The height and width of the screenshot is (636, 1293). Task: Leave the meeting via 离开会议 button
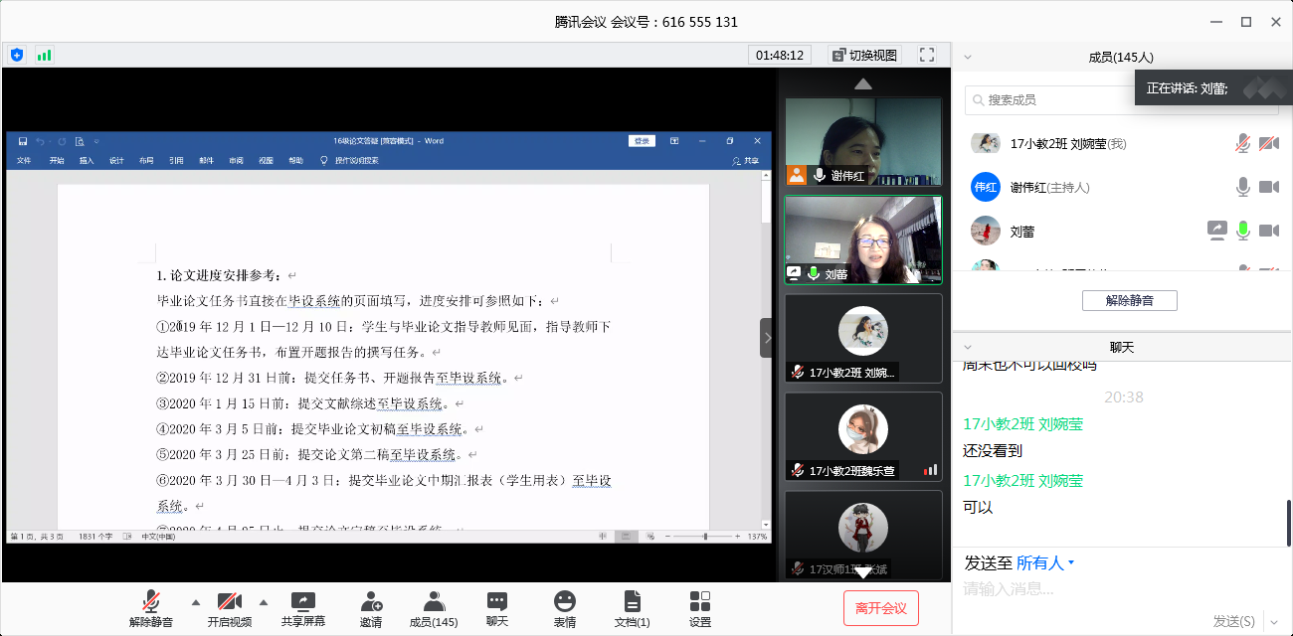(880, 608)
